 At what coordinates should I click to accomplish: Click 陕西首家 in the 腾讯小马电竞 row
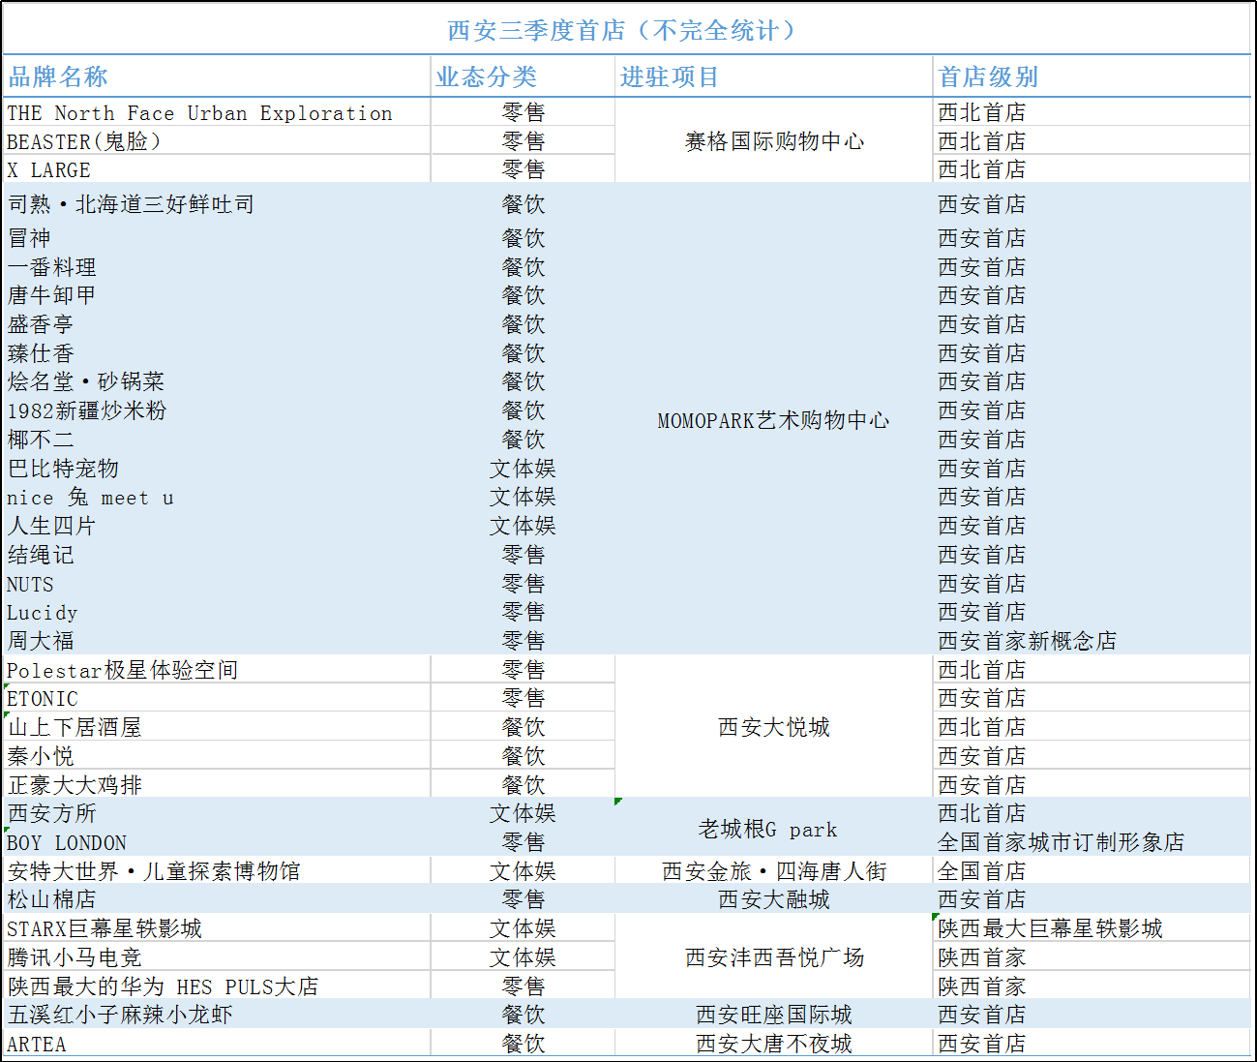pos(1092,957)
